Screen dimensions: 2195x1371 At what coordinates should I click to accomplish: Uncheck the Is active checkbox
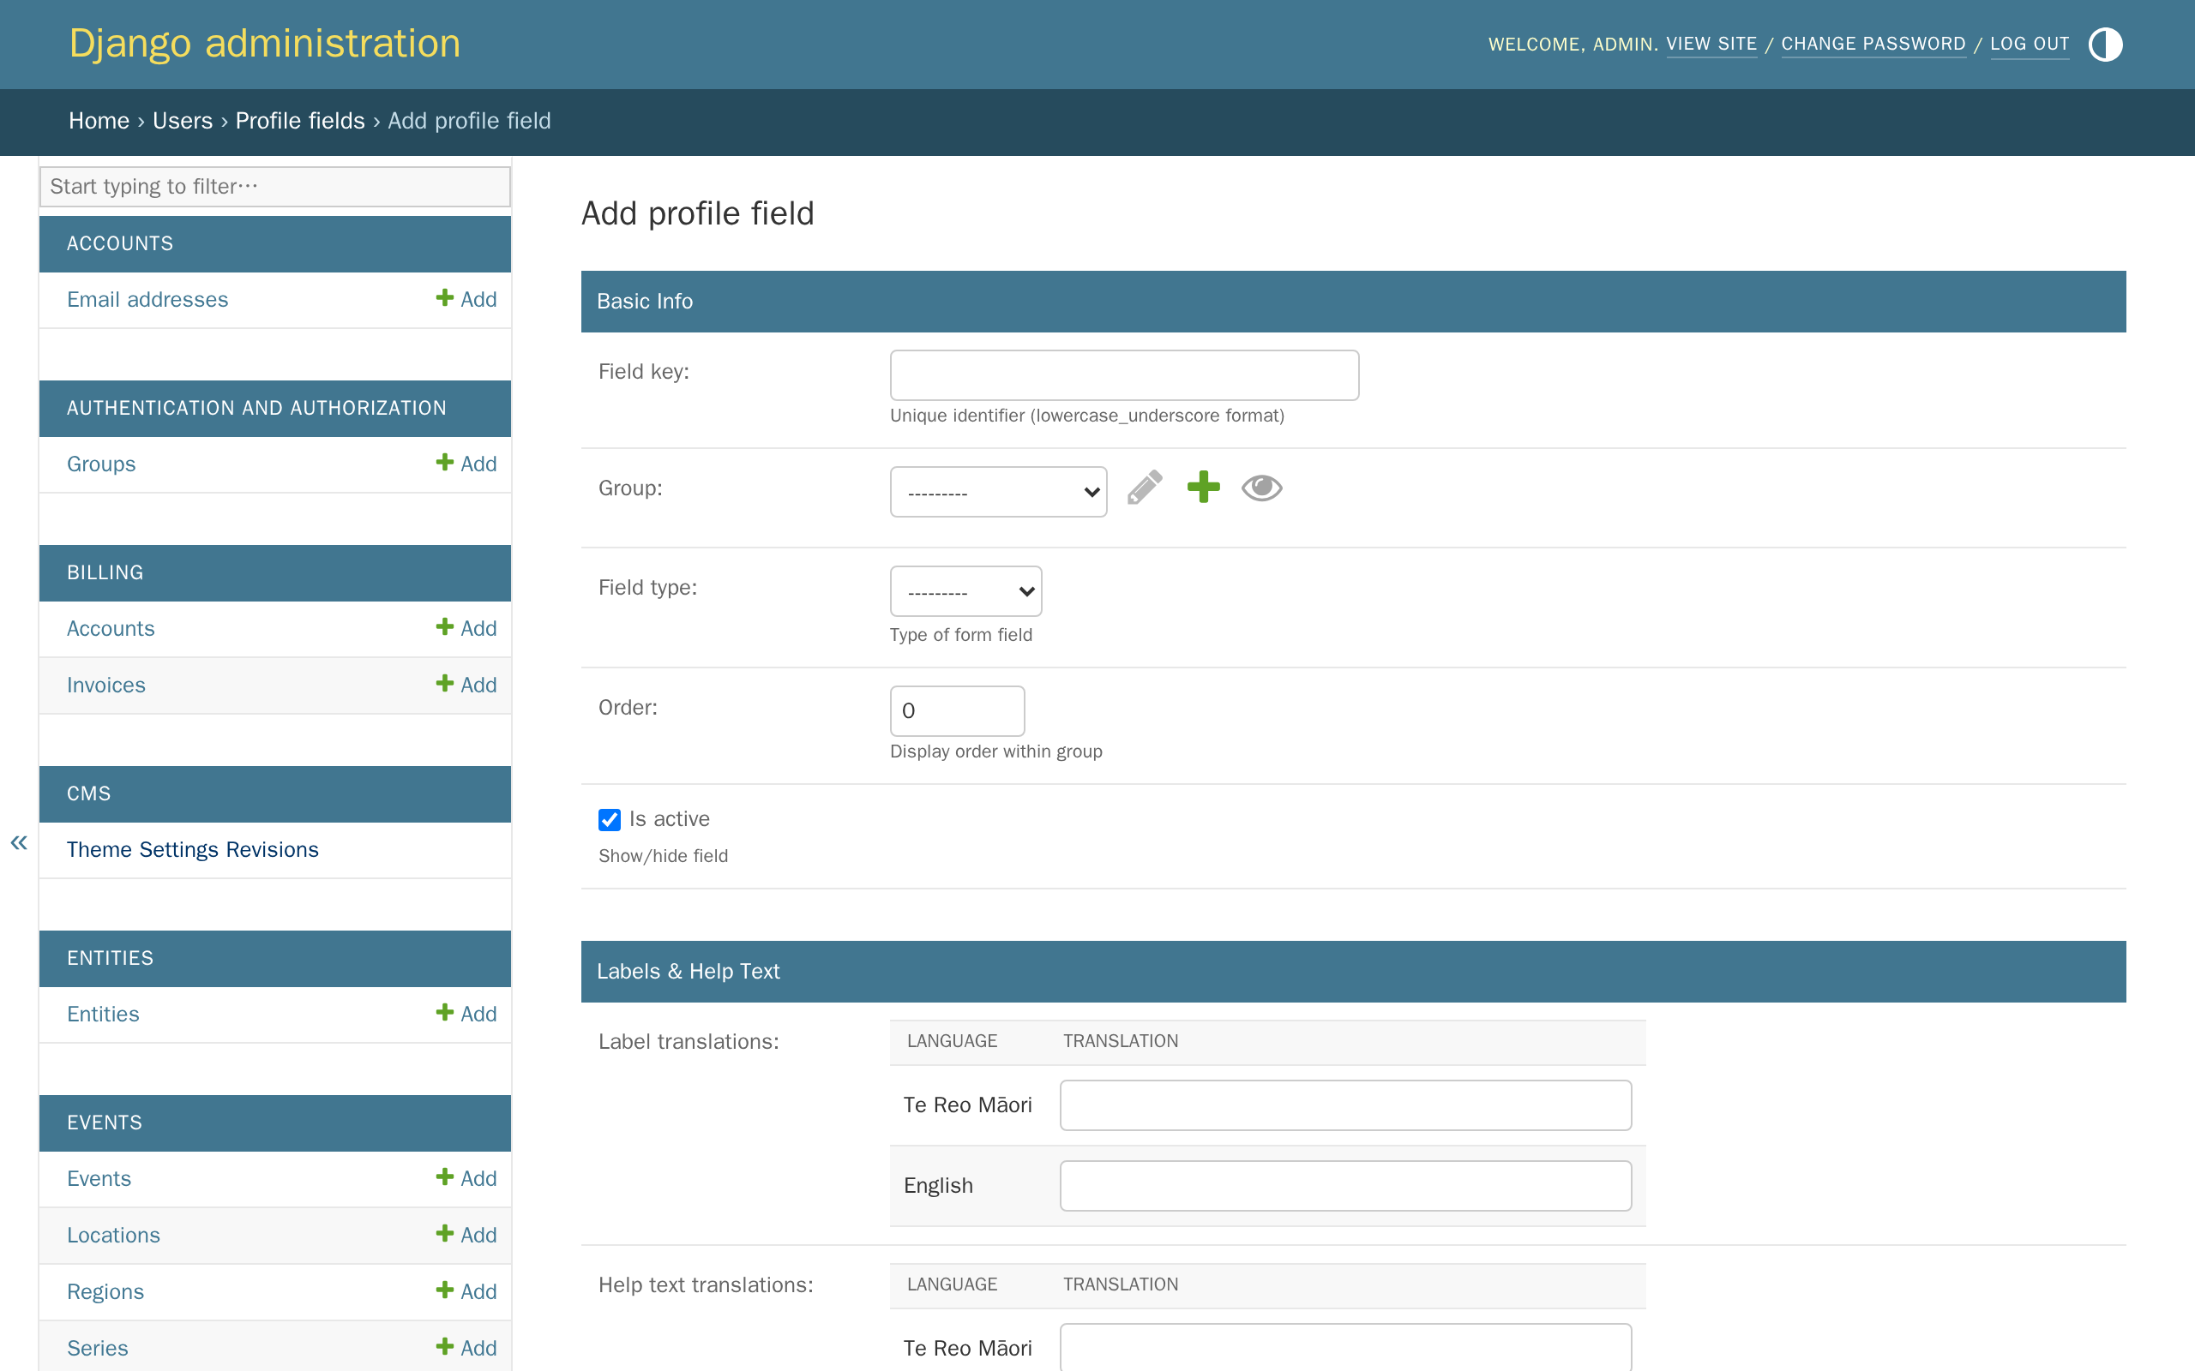(610, 820)
